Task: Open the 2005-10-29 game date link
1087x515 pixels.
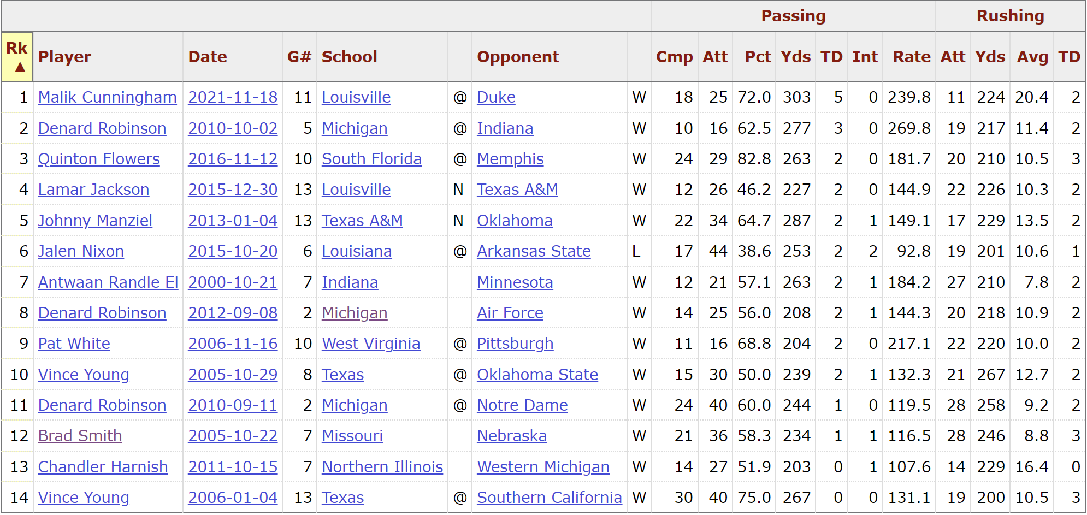Action: [x=233, y=375]
